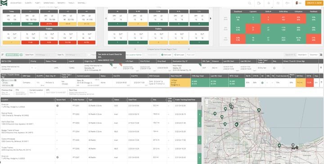The height and width of the screenshot is (164, 324).
Task: Click Add Load button
Action: (166, 55)
